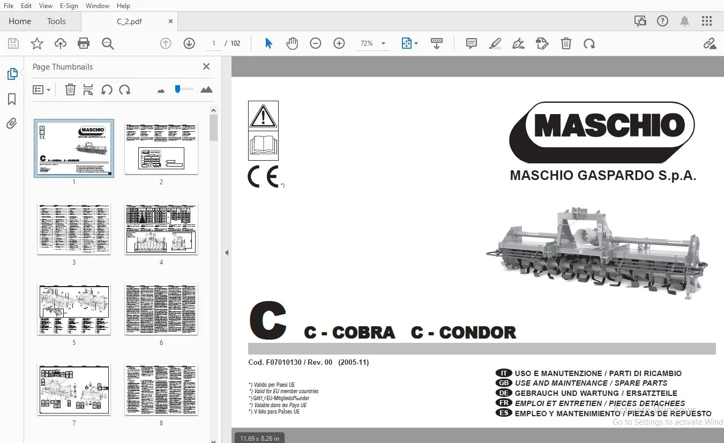This screenshot has width=724, height=443.
Task: Open the Attachments paperclip panel
Action: tap(12, 124)
